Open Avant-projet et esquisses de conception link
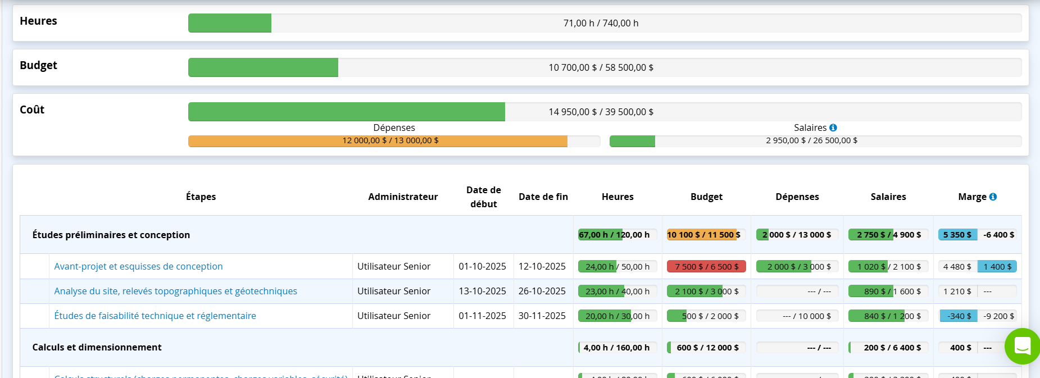The image size is (1040, 378). point(138,266)
